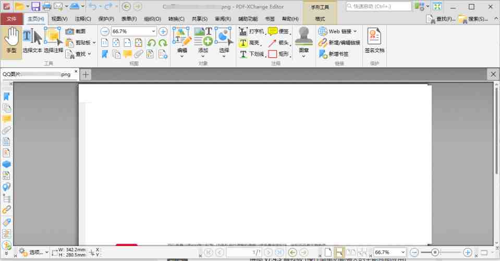Viewport: 500px width, 261px height.
Task: Open the Help (帮助(H)) tab
Action: [290, 19]
